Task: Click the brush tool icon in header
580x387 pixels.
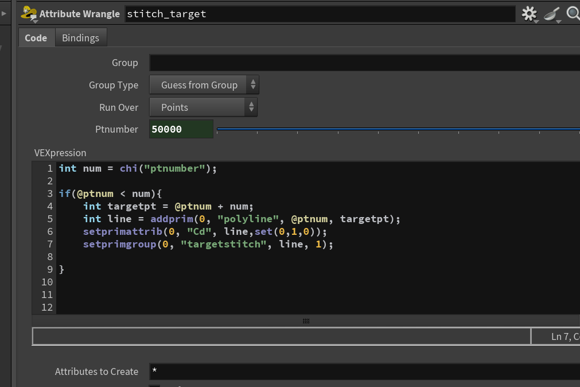Action: point(552,14)
